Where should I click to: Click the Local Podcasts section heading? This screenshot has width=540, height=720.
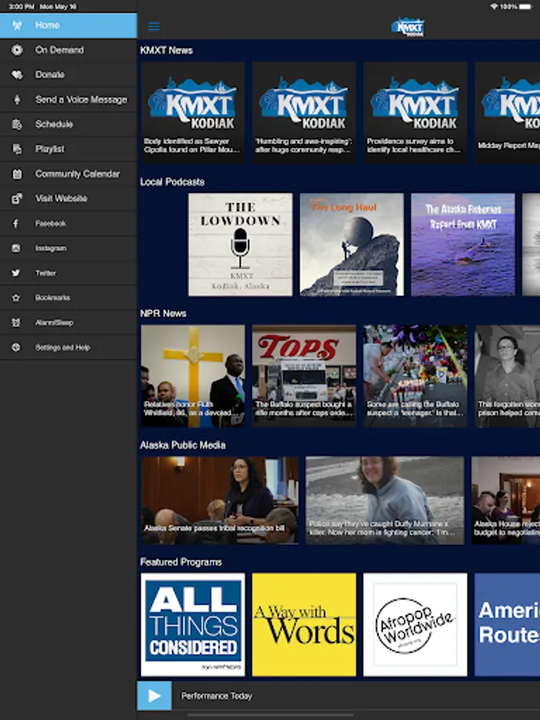[x=172, y=182]
